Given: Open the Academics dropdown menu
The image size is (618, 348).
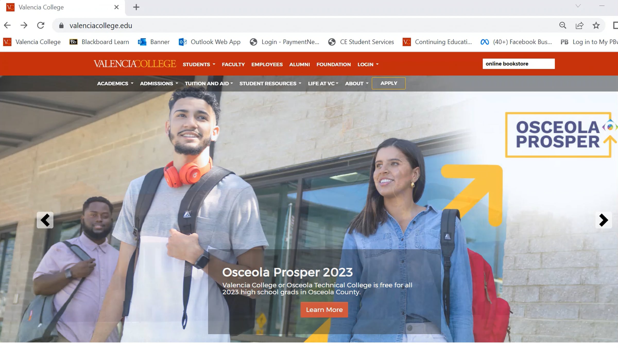Looking at the screenshot, I should tap(115, 83).
